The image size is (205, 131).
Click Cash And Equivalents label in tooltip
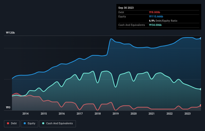coord(132,25)
